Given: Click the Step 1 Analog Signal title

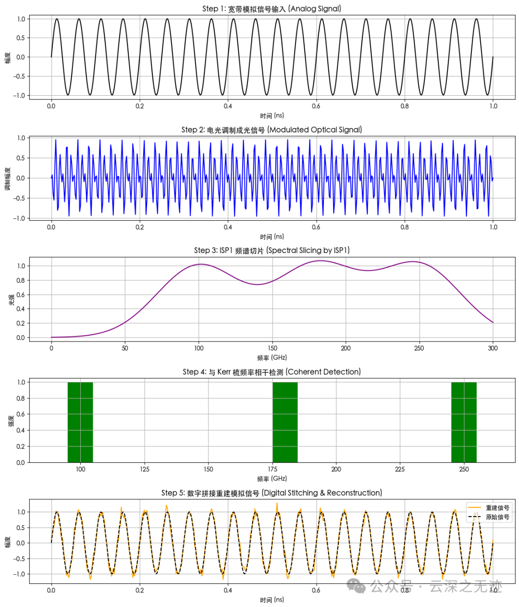Looking at the screenshot, I should click(x=272, y=9).
